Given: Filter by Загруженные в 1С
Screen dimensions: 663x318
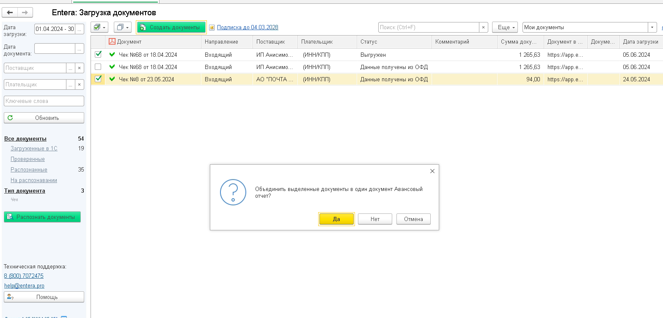Looking at the screenshot, I should point(34,149).
